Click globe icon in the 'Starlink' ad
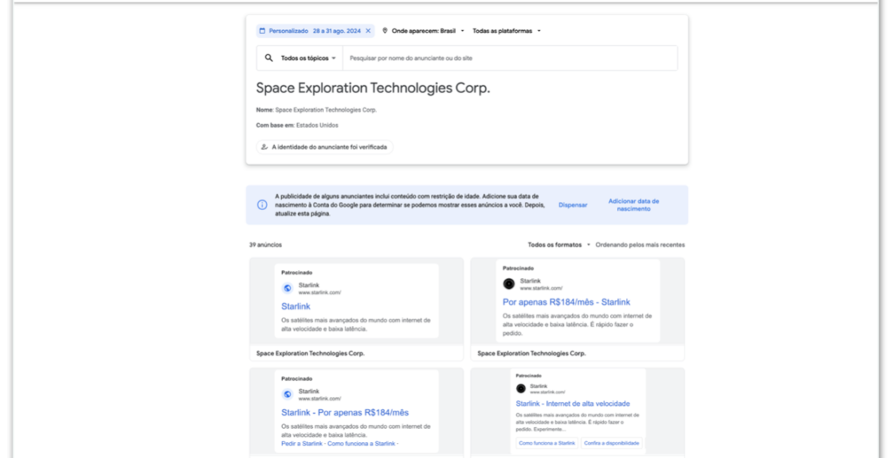The height and width of the screenshot is (458, 893). click(288, 288)
